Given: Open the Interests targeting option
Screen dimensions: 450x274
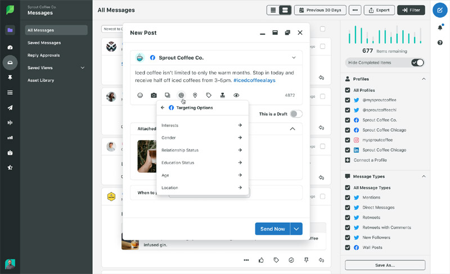Looking at the screenshot, I should pyautogui.click(x=202, y=125).
